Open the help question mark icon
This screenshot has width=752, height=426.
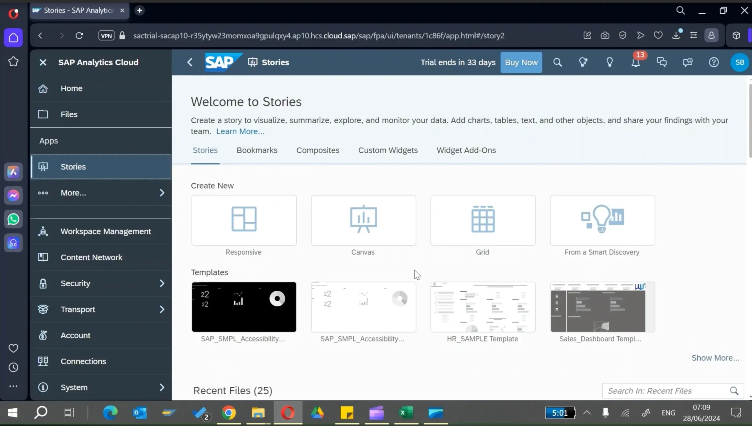coord(714,62)
